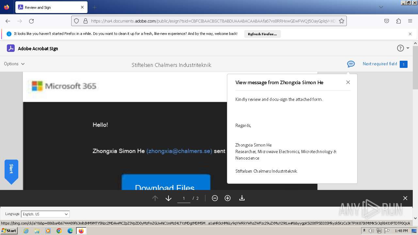Image resolution: width=418 pixels, height=235 pixels.
Task: Show hidden tray icons arrow
Action: pos(364,231)
